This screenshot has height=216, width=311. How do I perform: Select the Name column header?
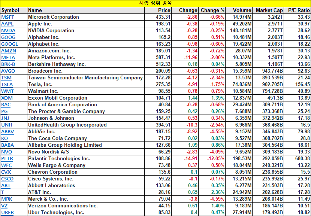click(x=86, y=10)
